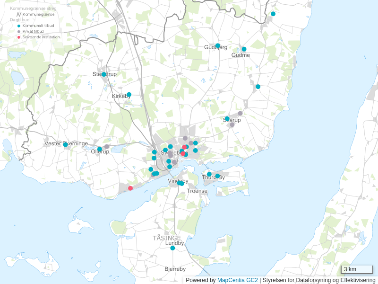Click the Dagtilbud legend heading

coord(19,20)
